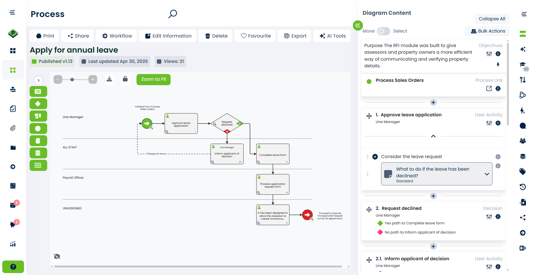The height and width of the screenshot is (275, 536).
Task: Add item after Approve leave application card
Action: (x=433, y=196)
